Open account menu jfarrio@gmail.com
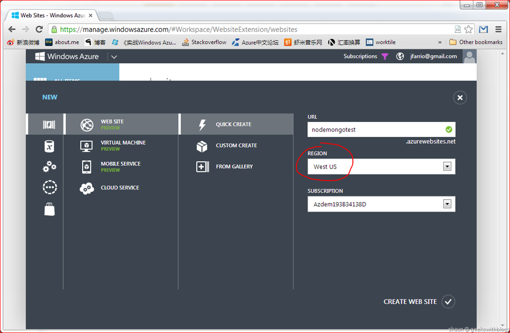 (x=433, y=56)
